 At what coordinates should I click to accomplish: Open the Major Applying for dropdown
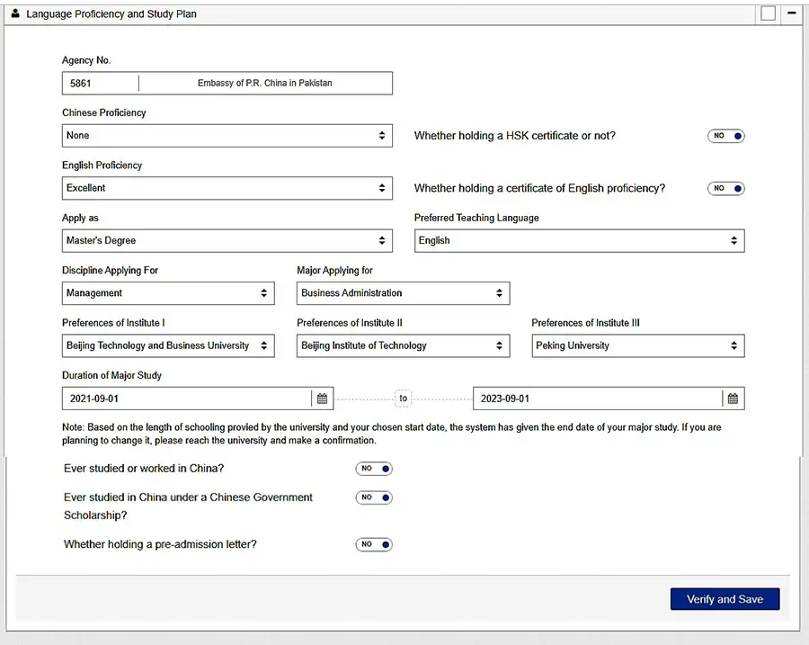pyautogui.click(x=403, y=293)
